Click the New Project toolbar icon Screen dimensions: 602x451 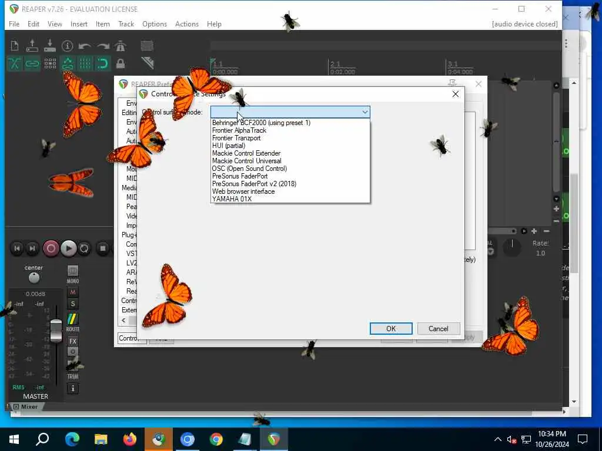15,46
